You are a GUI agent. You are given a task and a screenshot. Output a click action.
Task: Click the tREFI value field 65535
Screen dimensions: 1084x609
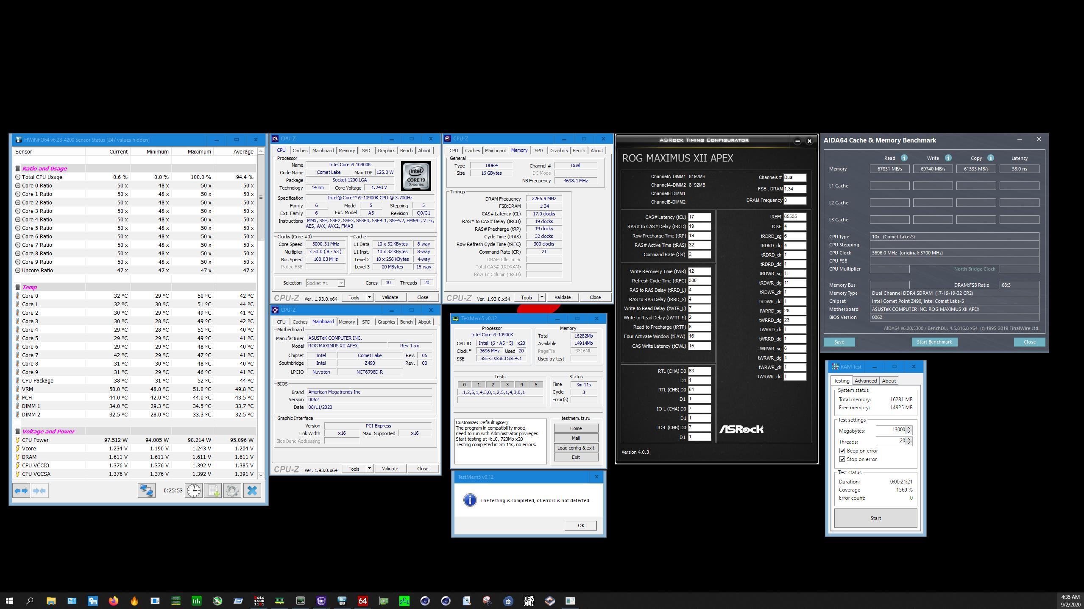click(794, 217)
